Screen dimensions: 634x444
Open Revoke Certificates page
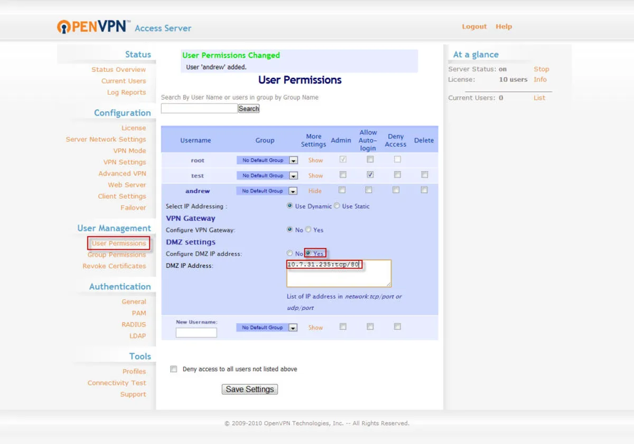point(114,266)
